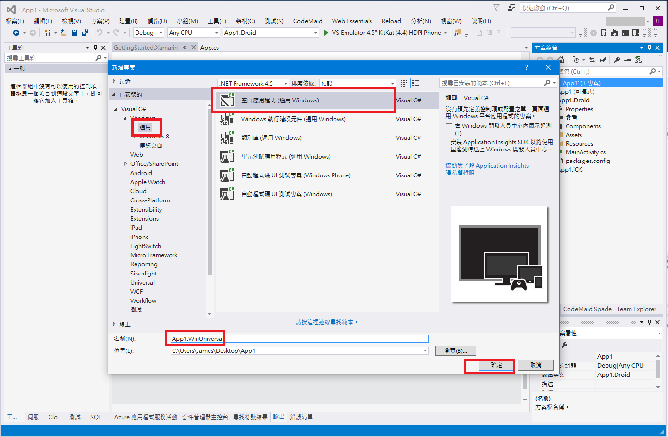This screenshot has width=668, height=437.
Task: Click search magnifier in template search box
Action: (x=547, y=83)
